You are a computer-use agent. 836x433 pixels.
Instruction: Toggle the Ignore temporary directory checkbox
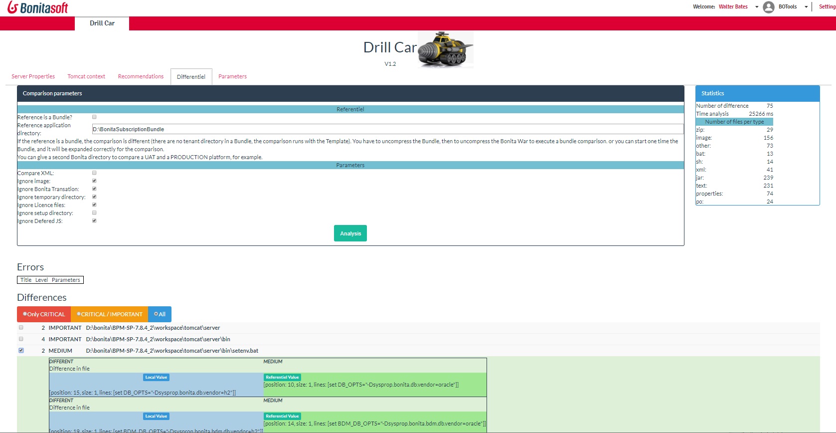tap(94, 197)
